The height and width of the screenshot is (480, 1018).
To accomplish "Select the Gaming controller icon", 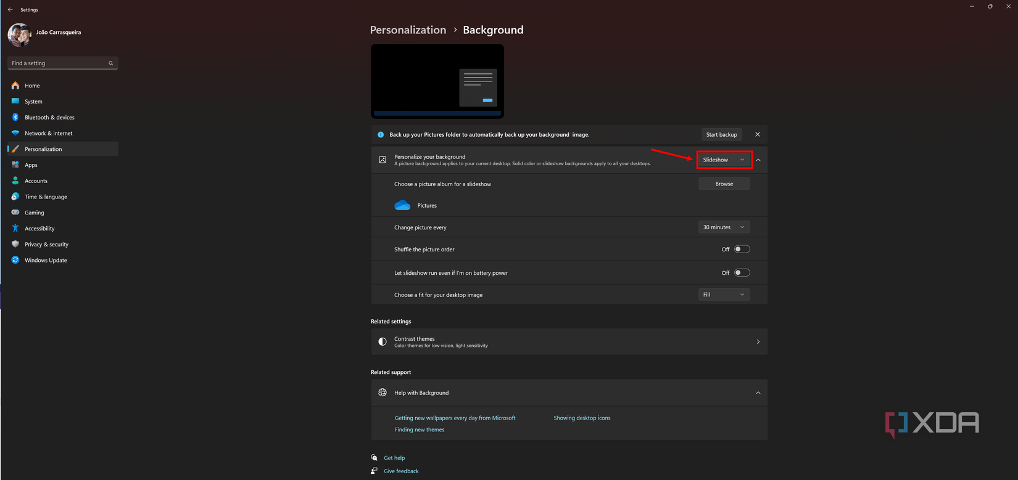I will point(15,213).
